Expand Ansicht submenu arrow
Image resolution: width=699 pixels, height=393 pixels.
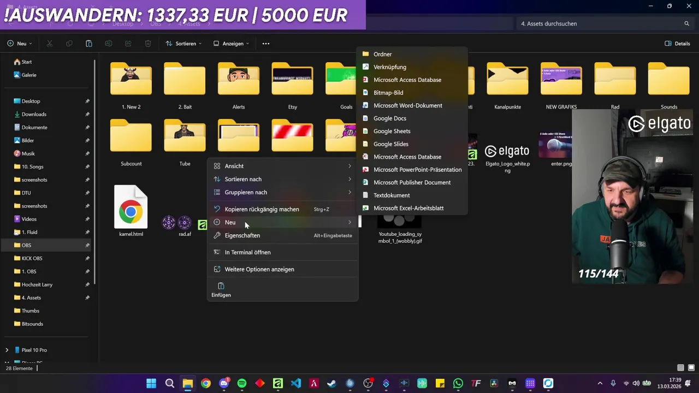point(349,166)
